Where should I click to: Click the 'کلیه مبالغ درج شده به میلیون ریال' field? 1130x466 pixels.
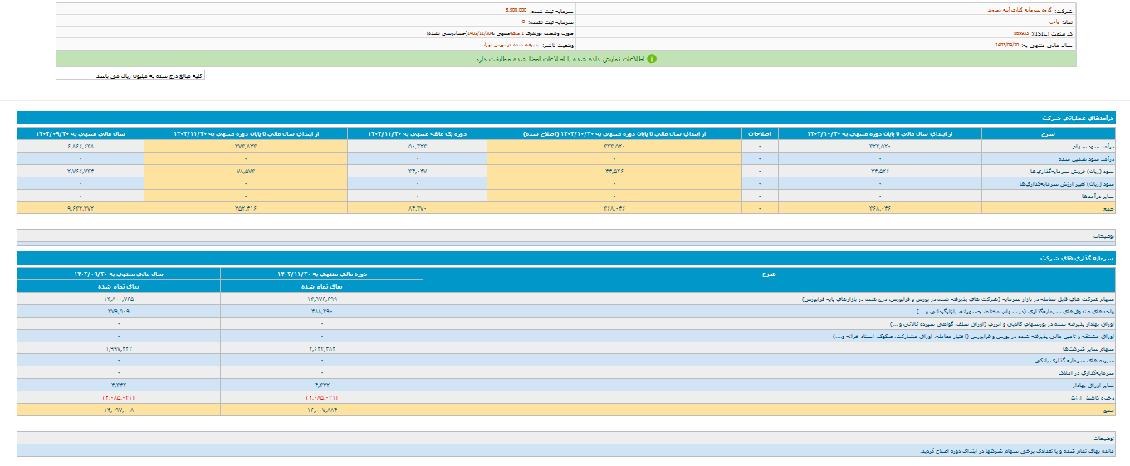coord(130,75)
